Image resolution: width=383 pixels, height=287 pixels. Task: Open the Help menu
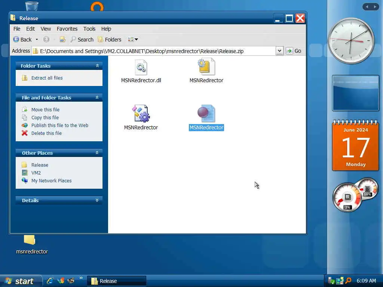coord(106,29)
